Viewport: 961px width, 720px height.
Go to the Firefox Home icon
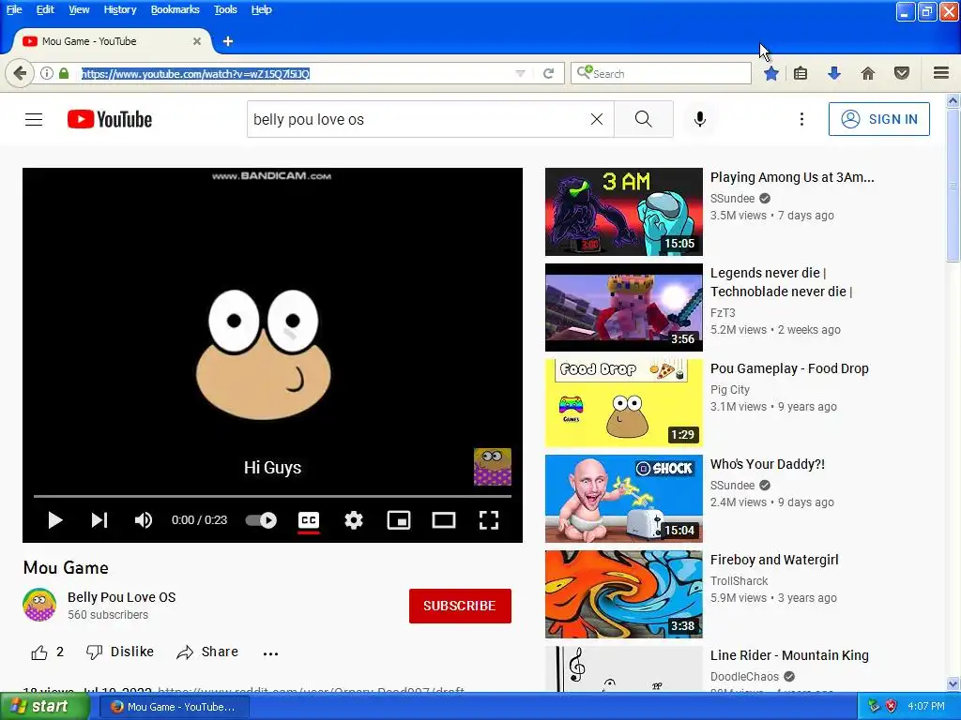868,73
